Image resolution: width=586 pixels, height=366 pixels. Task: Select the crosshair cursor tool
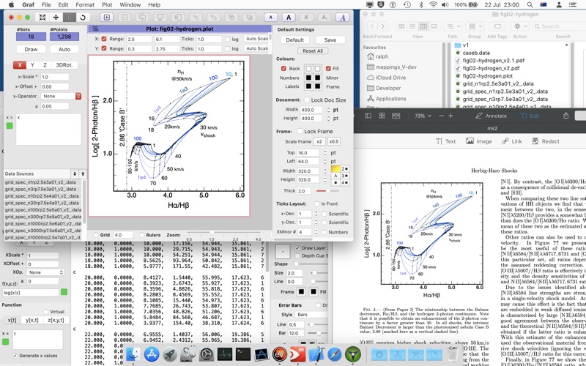(x=56, y=17)
